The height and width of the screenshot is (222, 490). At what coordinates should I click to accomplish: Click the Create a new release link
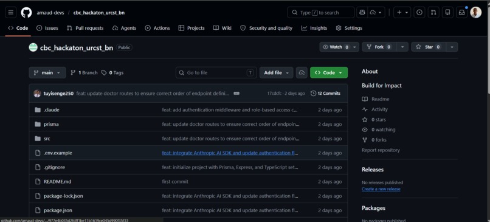coord(381,189)
